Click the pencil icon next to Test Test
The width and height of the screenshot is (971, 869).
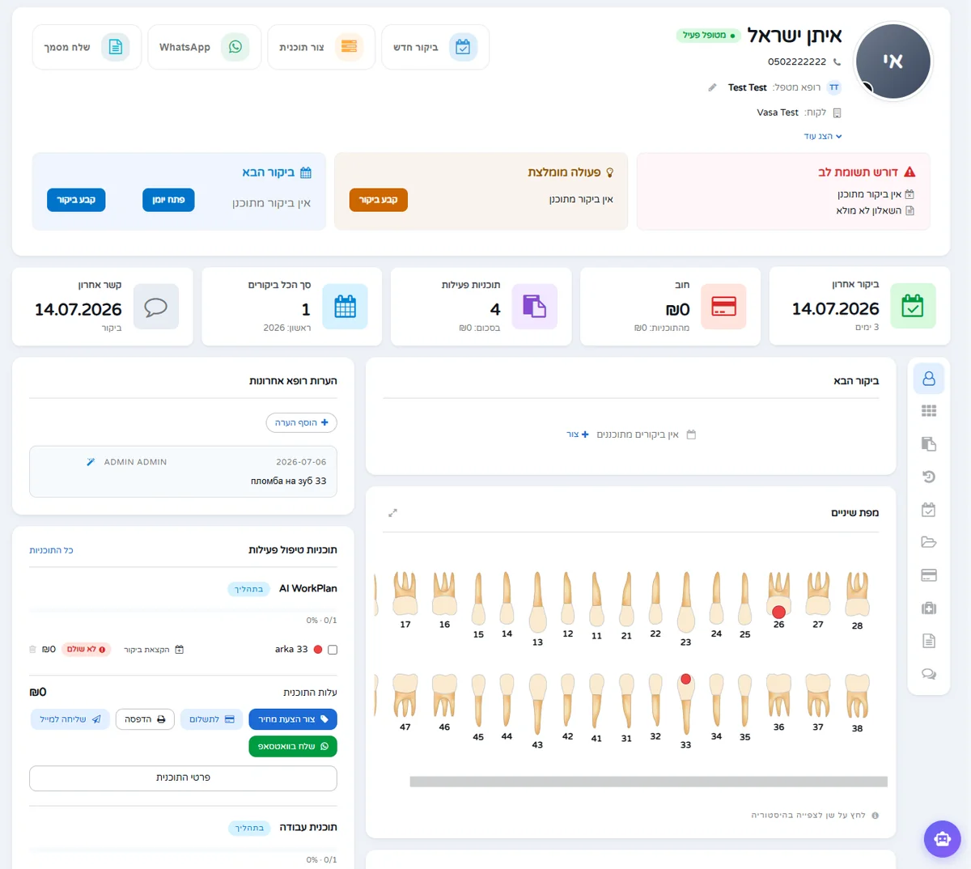(712, 87)
